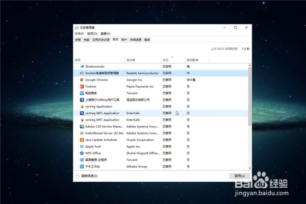Click the list scrollbar up arrow
The height and width of the screenshot is (204, 306).
point(250,66)
